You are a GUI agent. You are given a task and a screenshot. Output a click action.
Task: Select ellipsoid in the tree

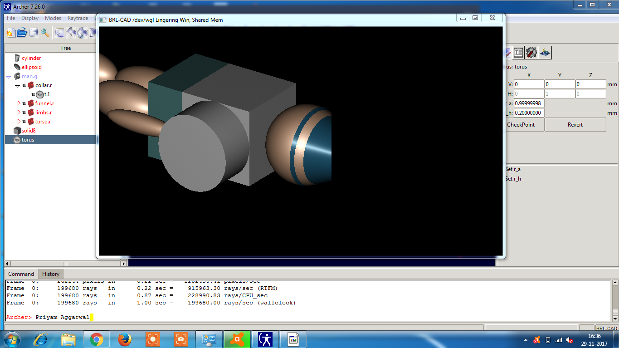click(32, 67)
